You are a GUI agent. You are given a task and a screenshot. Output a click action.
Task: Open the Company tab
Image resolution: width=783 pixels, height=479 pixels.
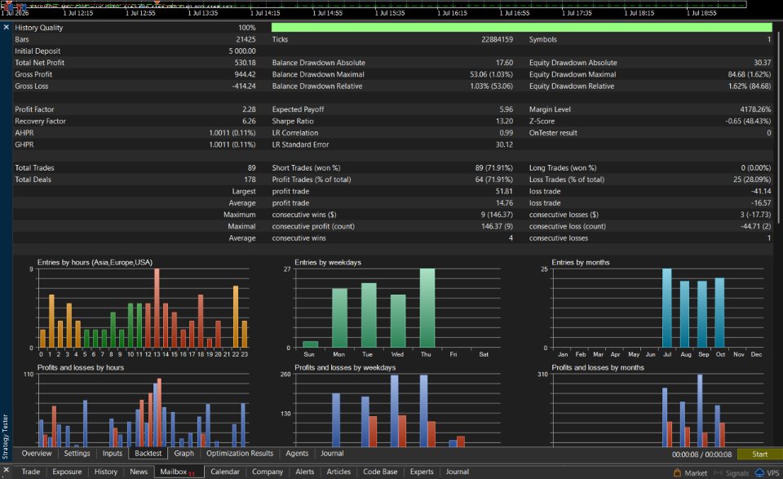click(x=268, y=472)
